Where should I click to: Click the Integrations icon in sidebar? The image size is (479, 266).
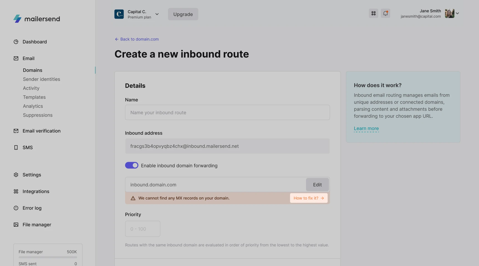pyautogui.click(x=16, y=191)
